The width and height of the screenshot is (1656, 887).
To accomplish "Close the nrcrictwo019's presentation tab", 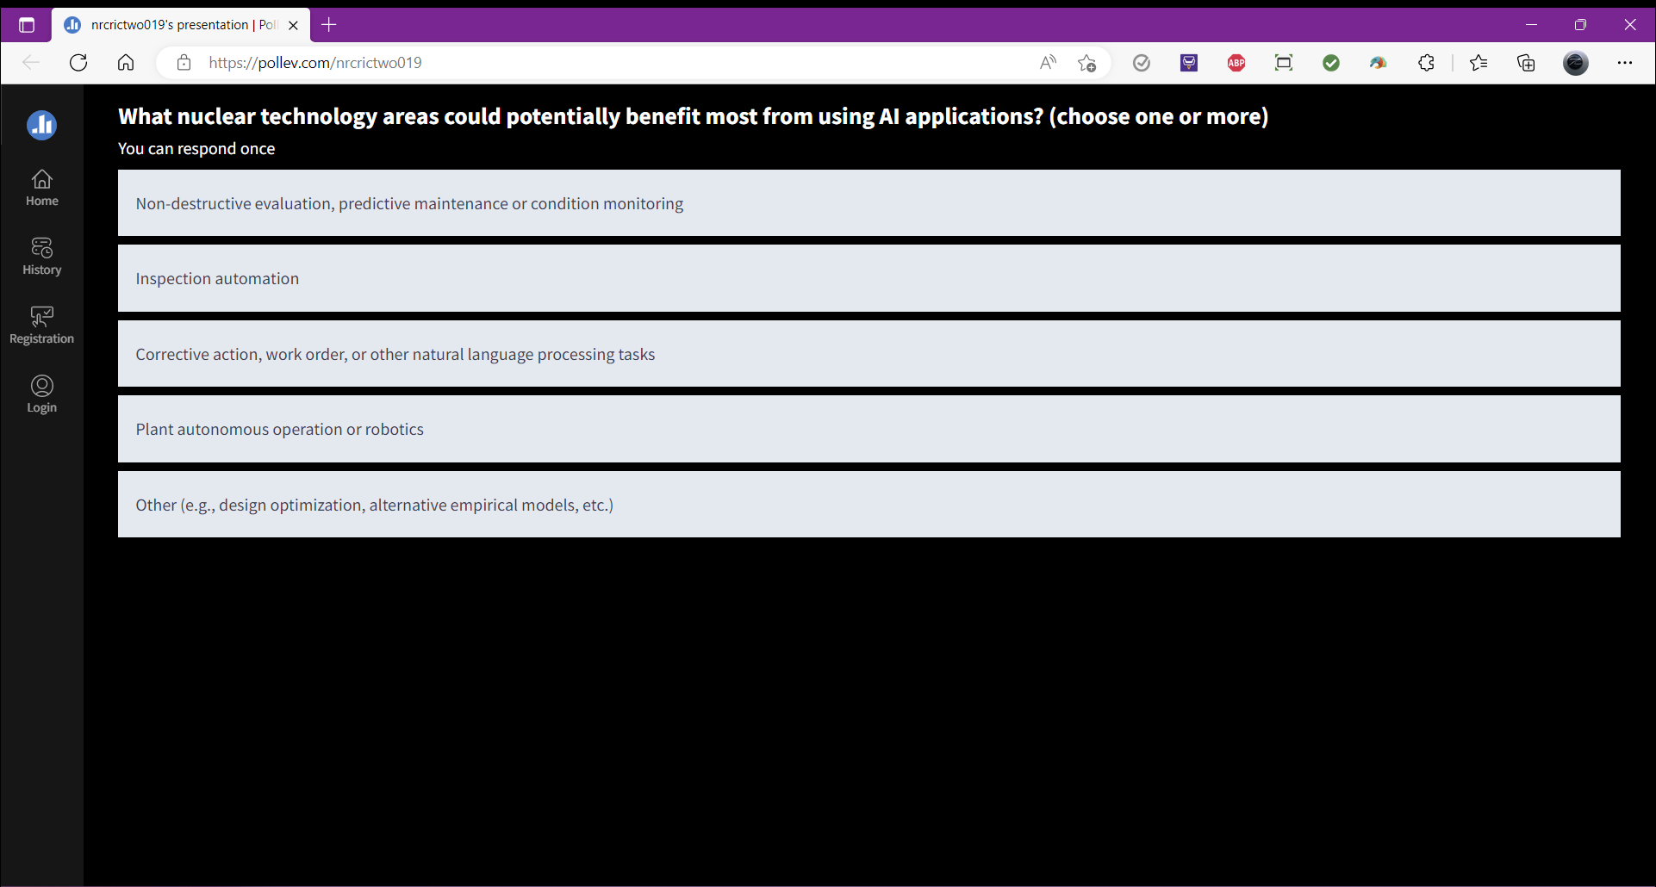I will click(x=293, y=25).
